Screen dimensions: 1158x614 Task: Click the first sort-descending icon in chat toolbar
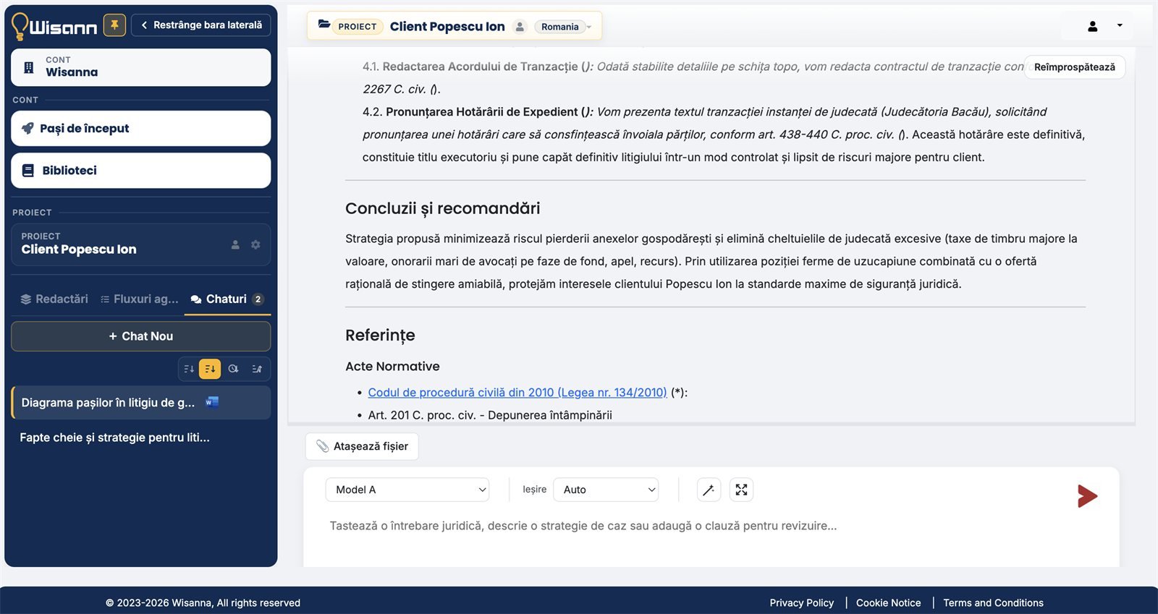pyautogui.click(x=189, y=369)
